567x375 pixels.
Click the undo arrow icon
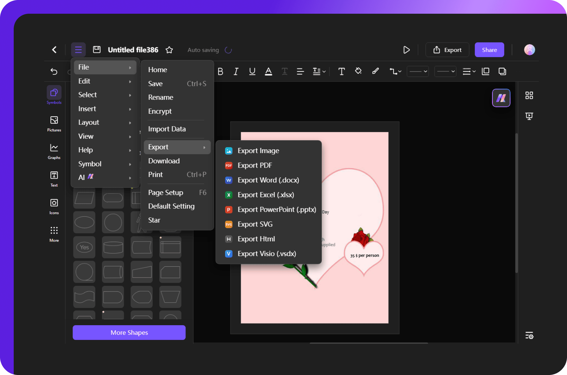[54, 71]
